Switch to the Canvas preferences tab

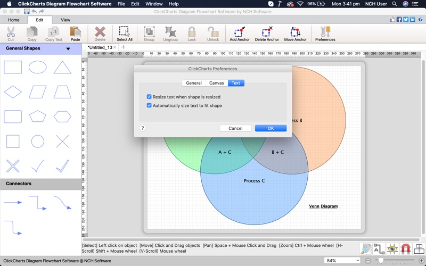pos(217,83)
